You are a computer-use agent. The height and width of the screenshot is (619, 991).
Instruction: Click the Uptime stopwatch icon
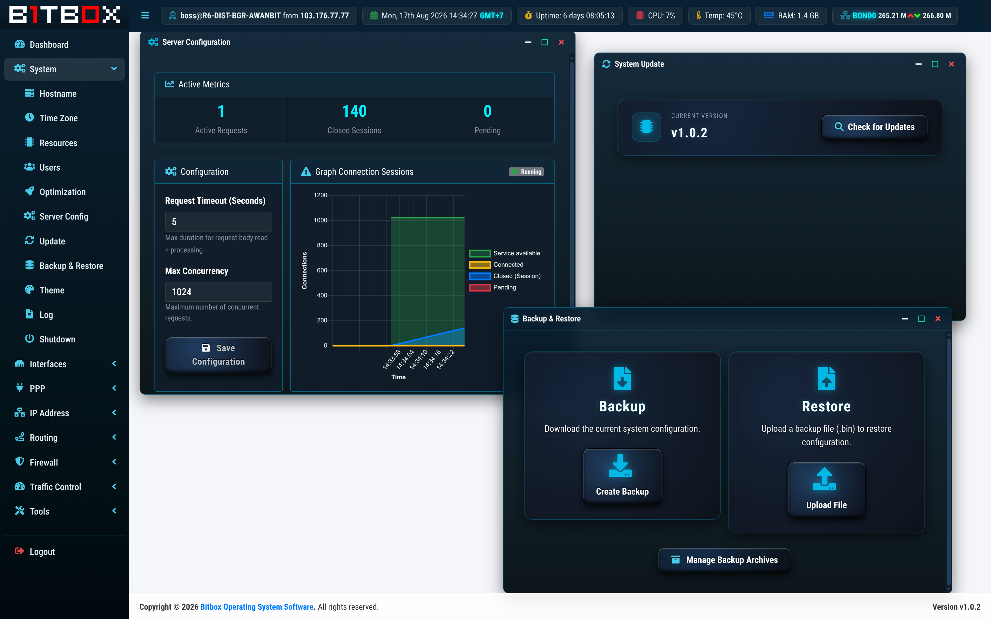(x=528, y=15)
